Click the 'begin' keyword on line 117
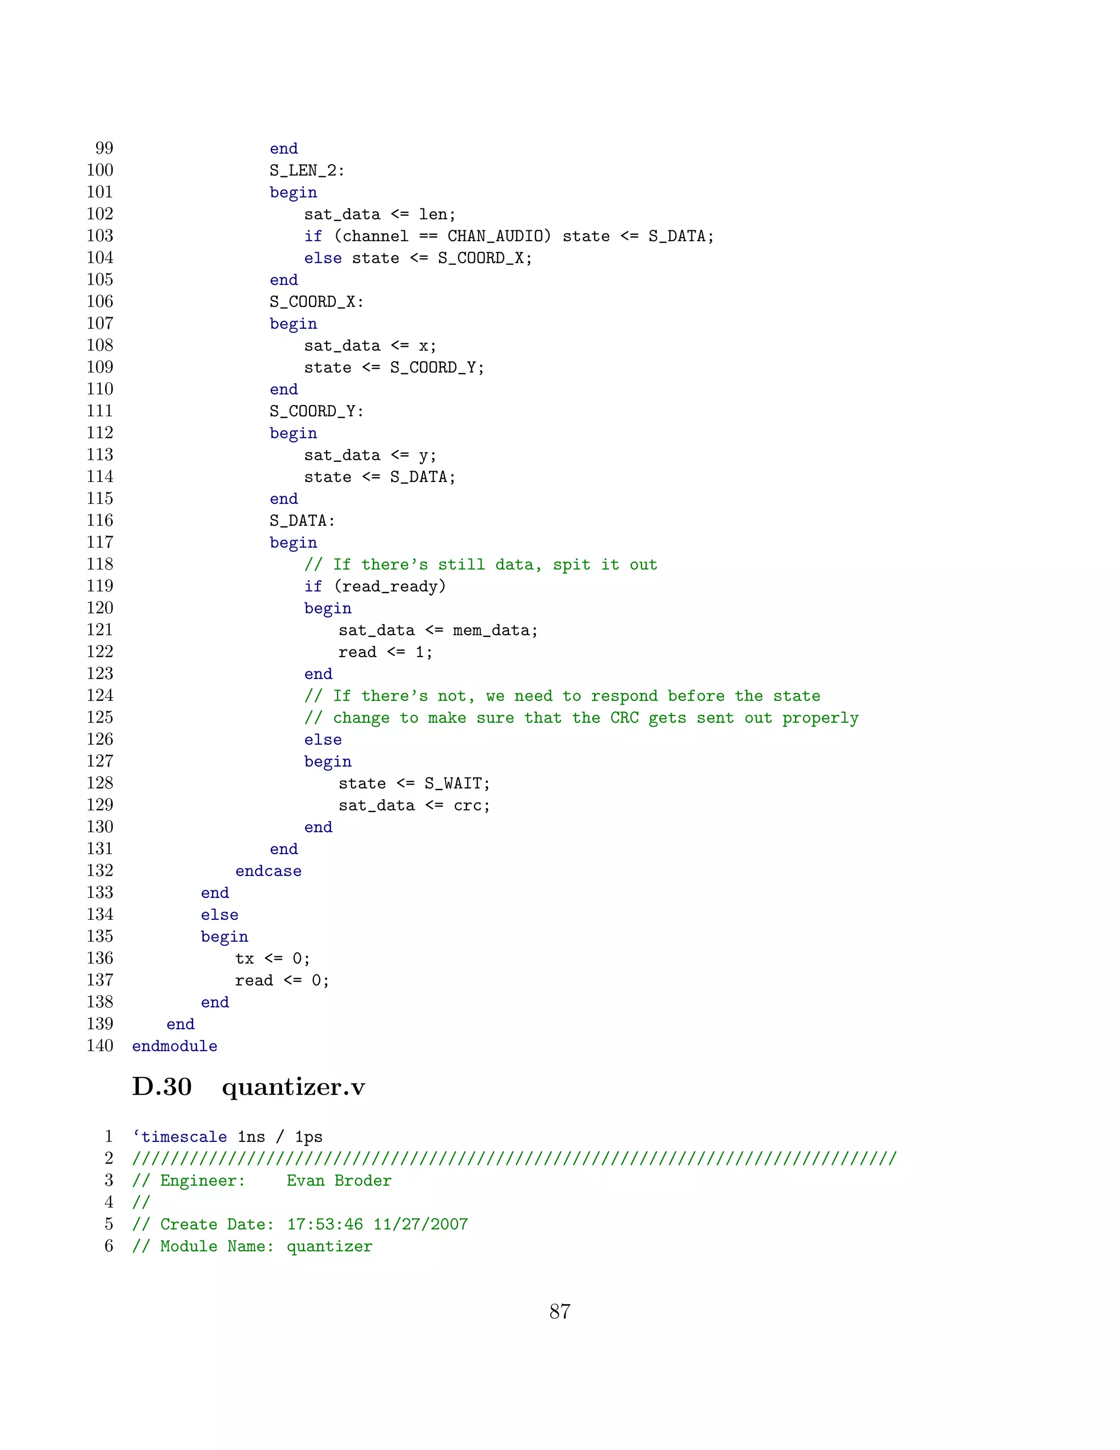 point(293,543)
